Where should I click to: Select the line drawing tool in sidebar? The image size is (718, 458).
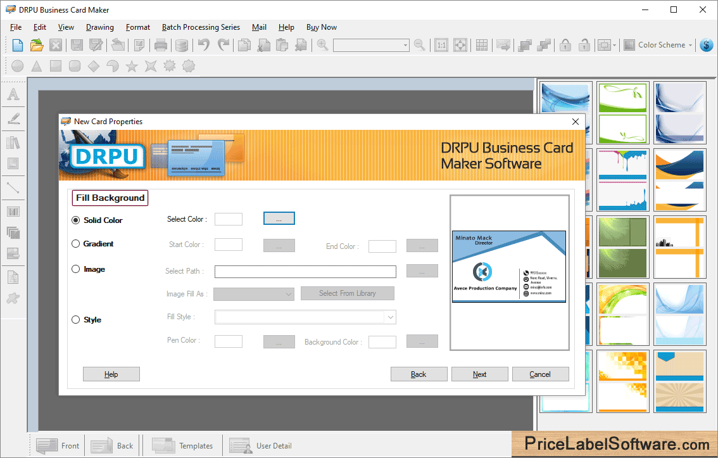pyautogui.click(x=13, y=188)
